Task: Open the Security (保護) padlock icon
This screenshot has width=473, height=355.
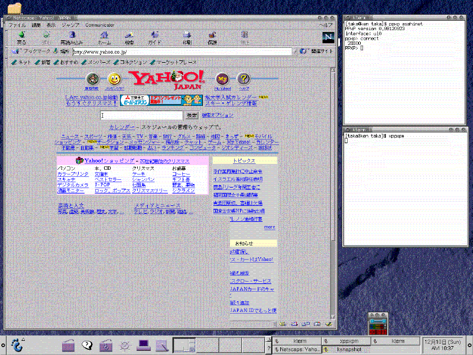Action: pos(212,38)
